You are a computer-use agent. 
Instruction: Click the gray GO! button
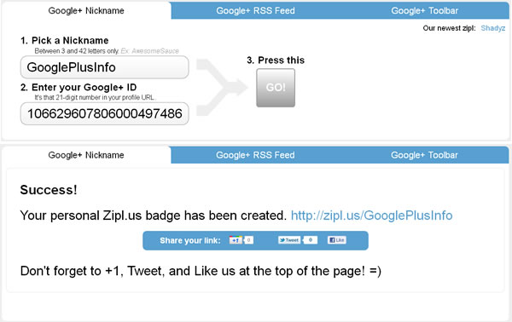[276, 88]
